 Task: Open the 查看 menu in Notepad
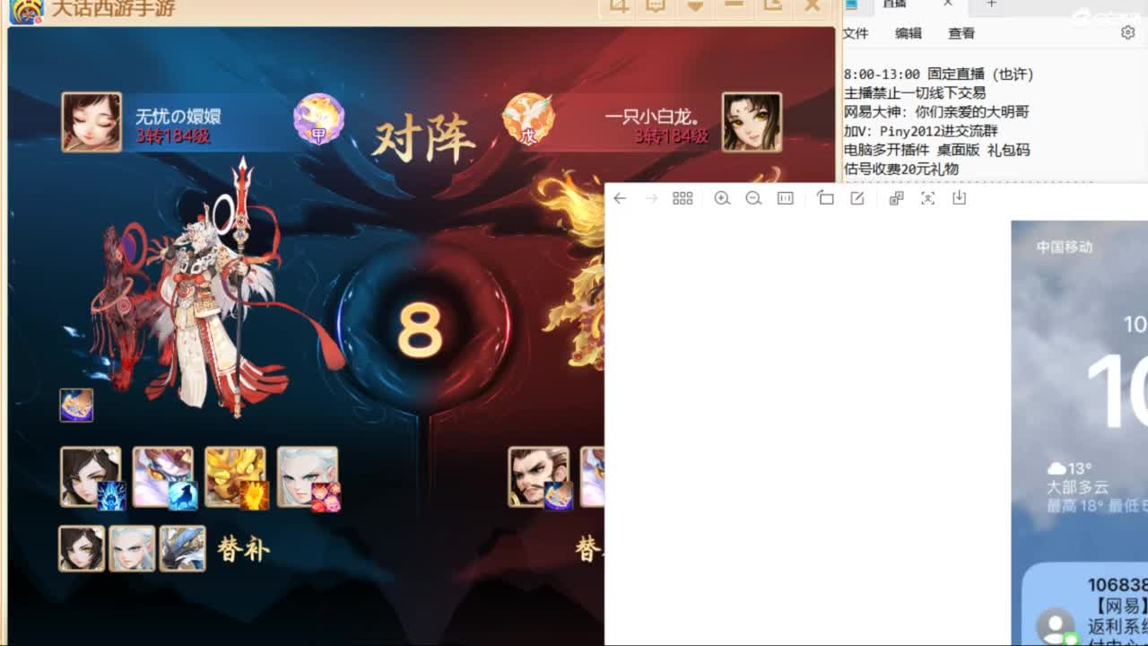point(961,33)
